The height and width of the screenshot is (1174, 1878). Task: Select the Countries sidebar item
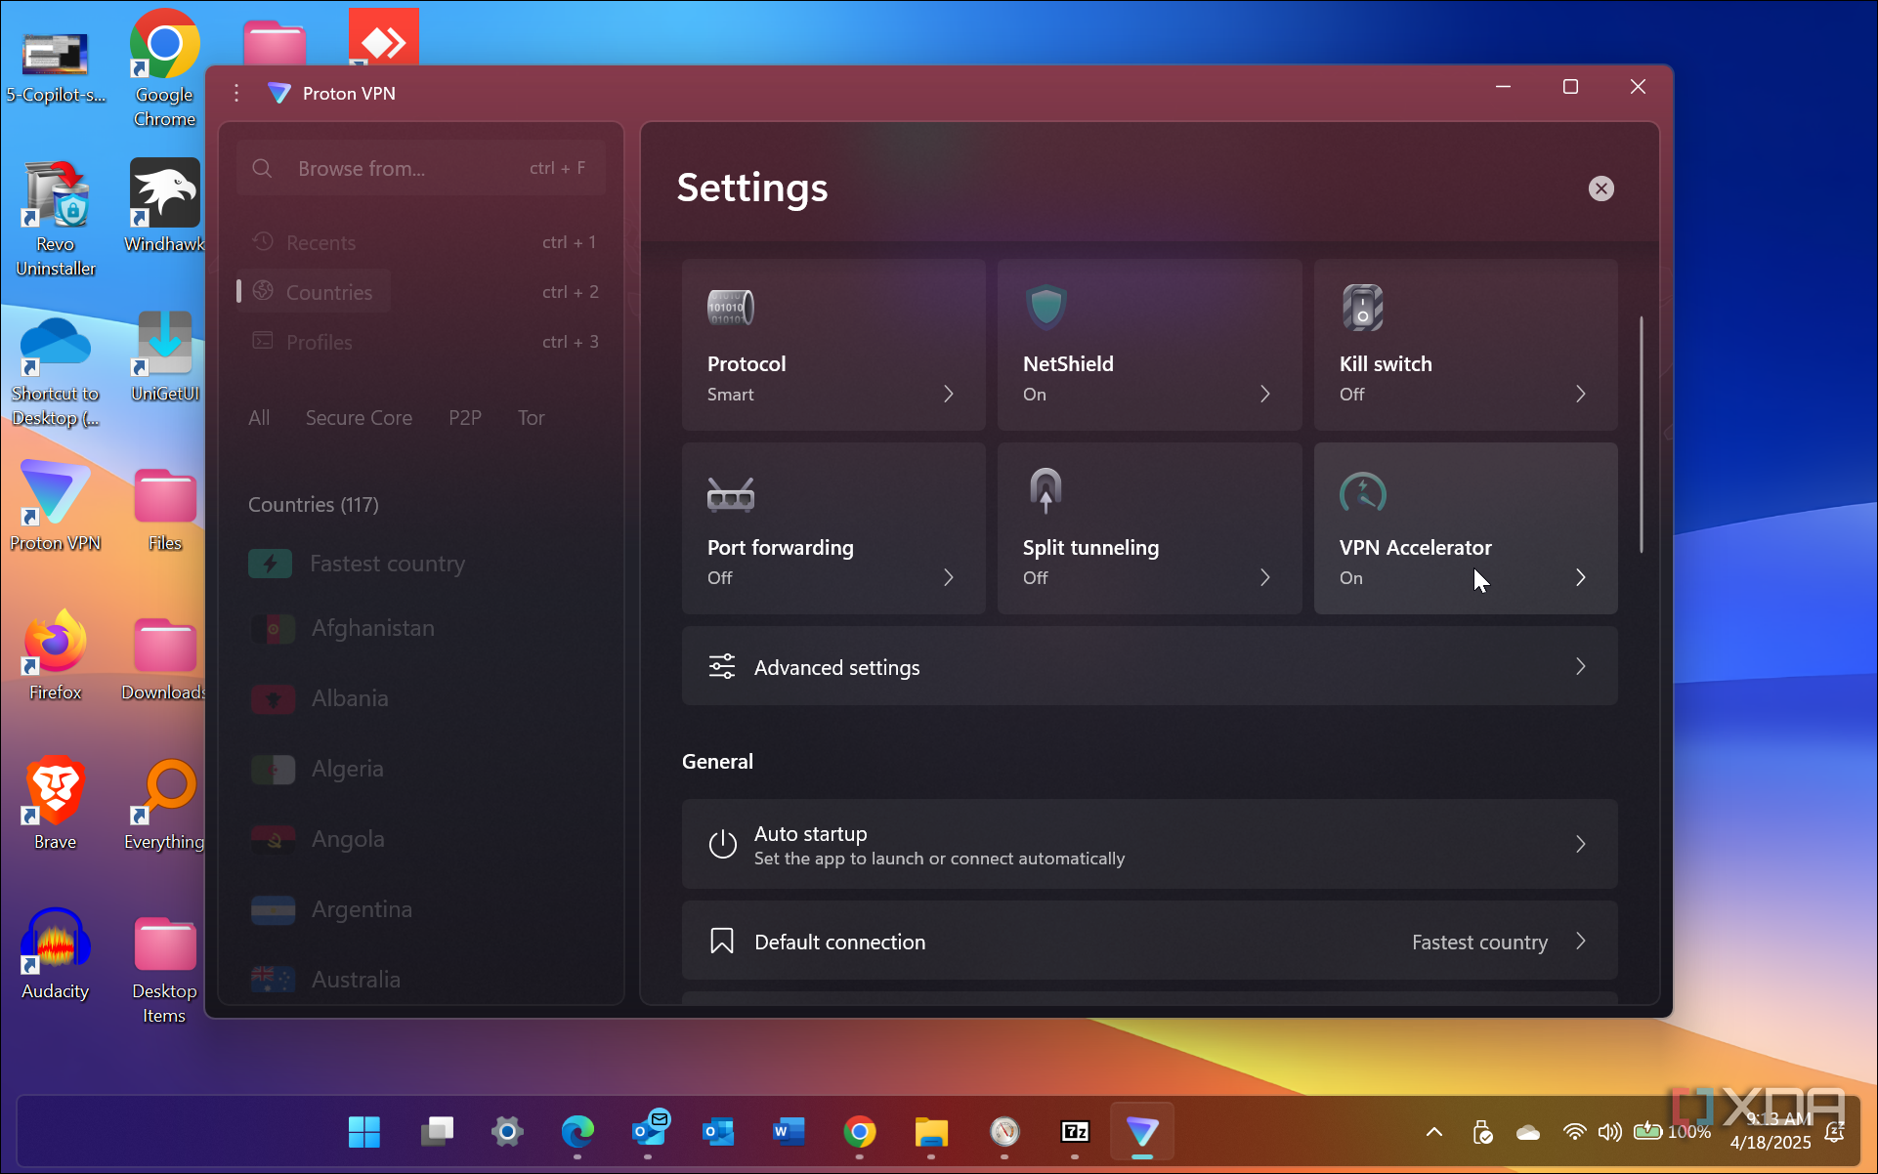tap(328, 292)
